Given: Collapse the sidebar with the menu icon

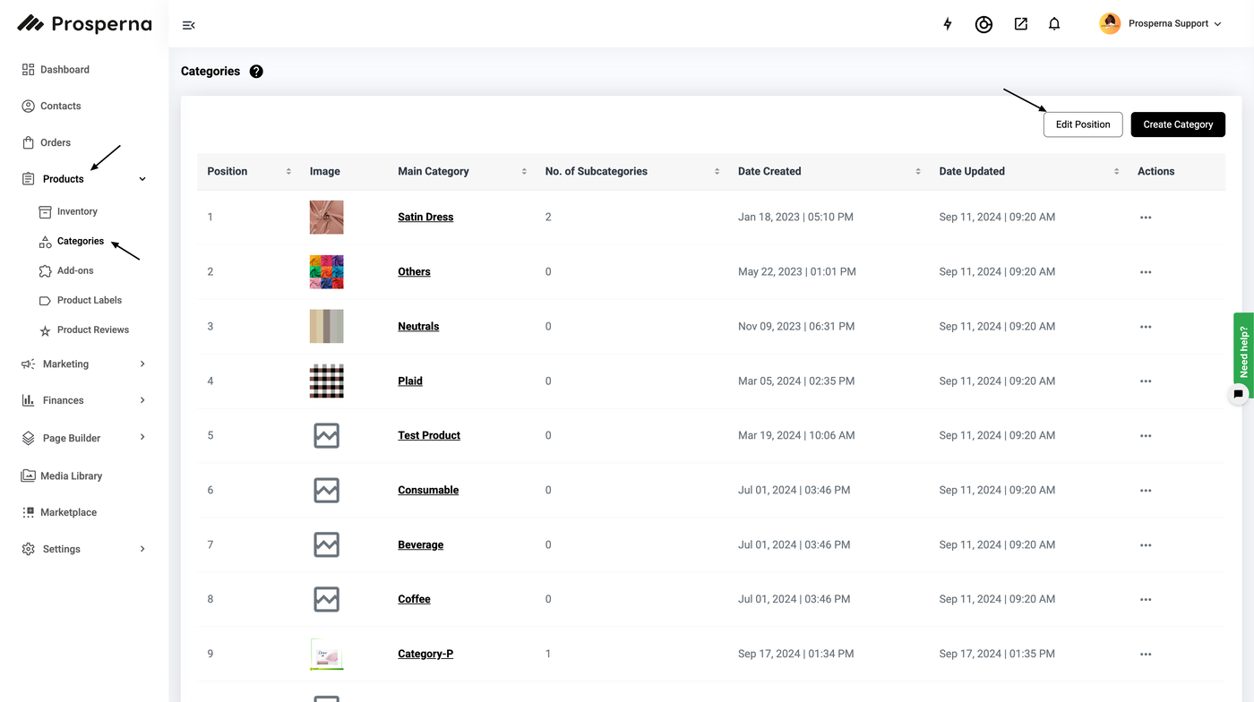Looking at the screenshot, I should [x=188, y=25].
